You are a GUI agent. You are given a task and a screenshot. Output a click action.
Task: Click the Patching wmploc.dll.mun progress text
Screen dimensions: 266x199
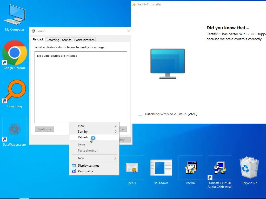point(171,114)
